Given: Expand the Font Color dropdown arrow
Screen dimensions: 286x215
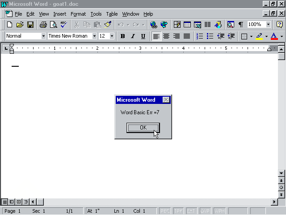Looking at the screenshot, I should pos(282,36).
